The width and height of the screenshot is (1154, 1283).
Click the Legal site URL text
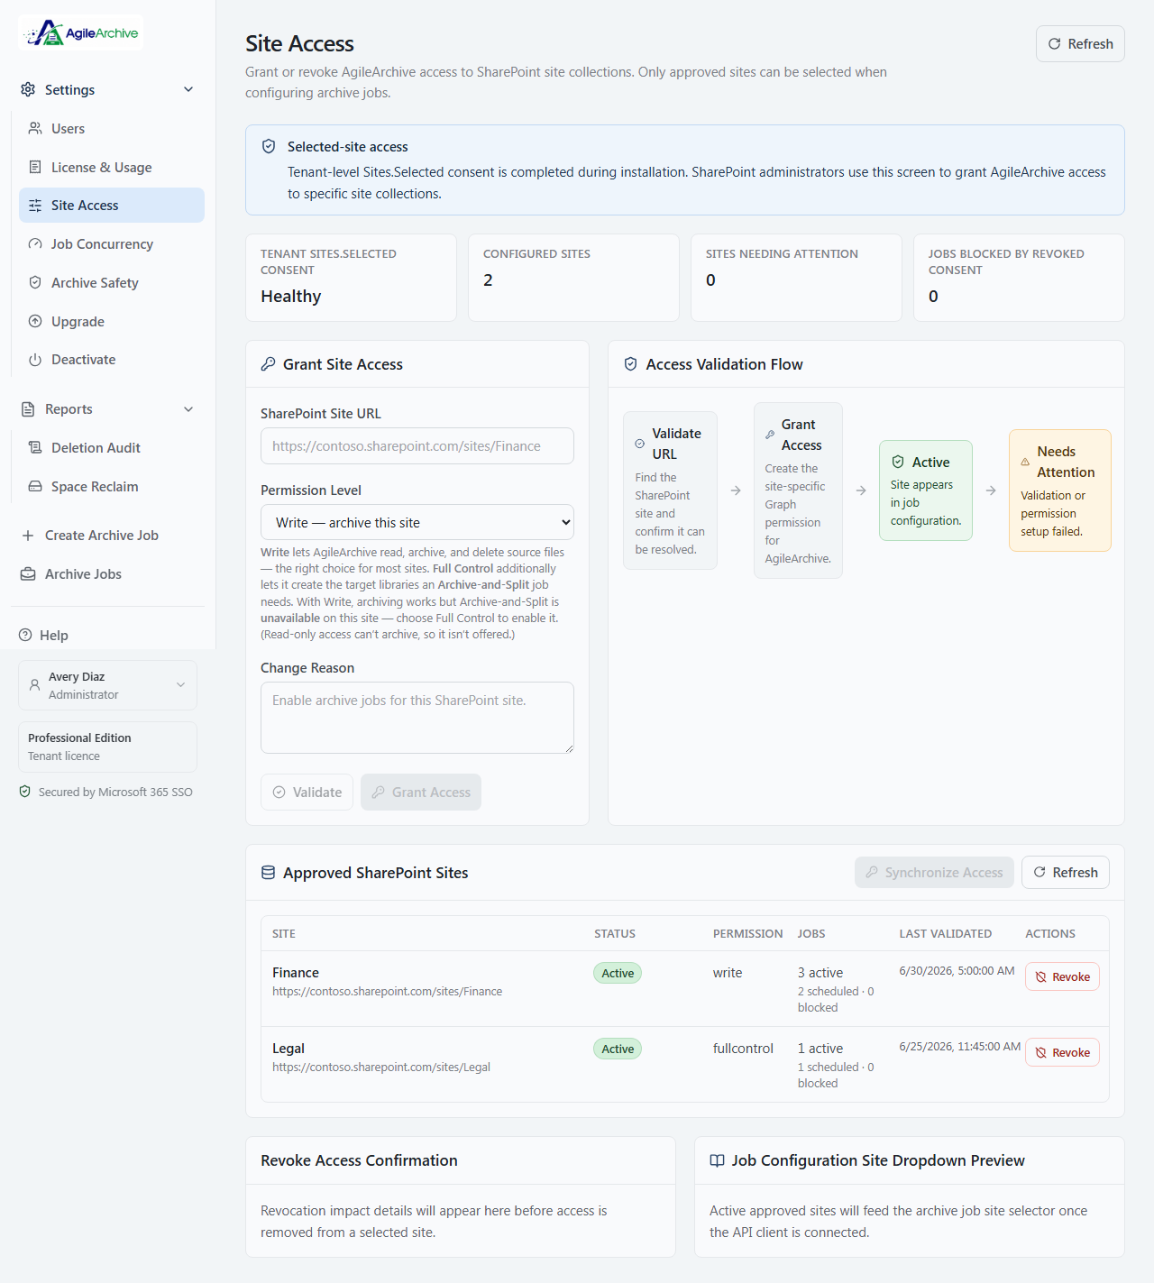(x=381, y=1068)
